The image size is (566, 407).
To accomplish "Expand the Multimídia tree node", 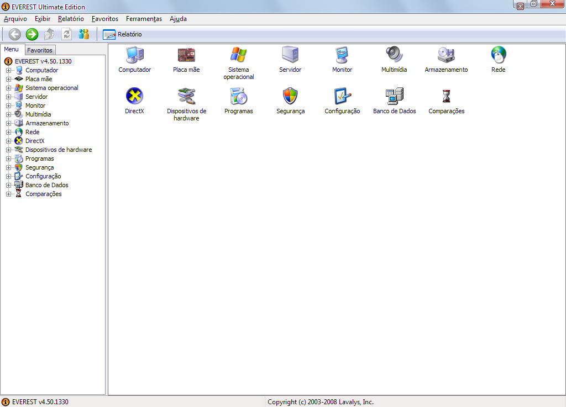I will point(8,114).
